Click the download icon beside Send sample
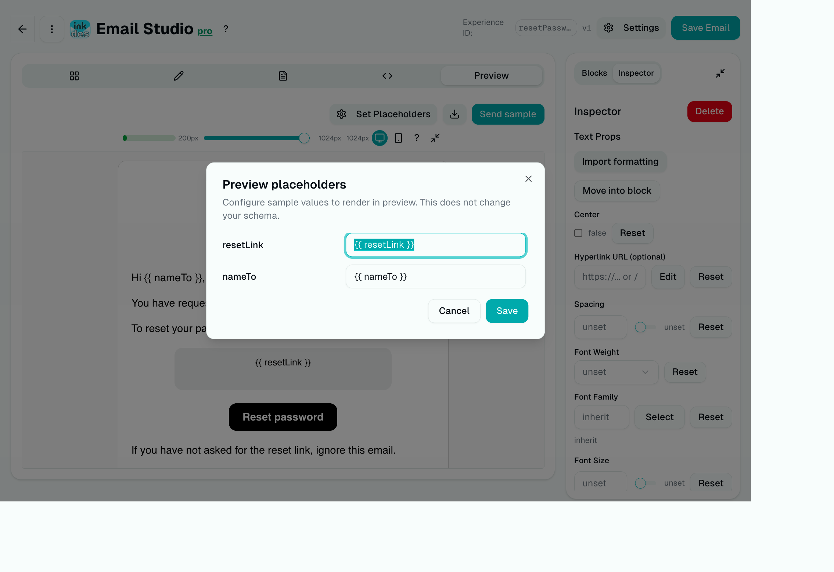Image resolution: width=834 pixels, height=572 pixels. (x=454, y=114)
